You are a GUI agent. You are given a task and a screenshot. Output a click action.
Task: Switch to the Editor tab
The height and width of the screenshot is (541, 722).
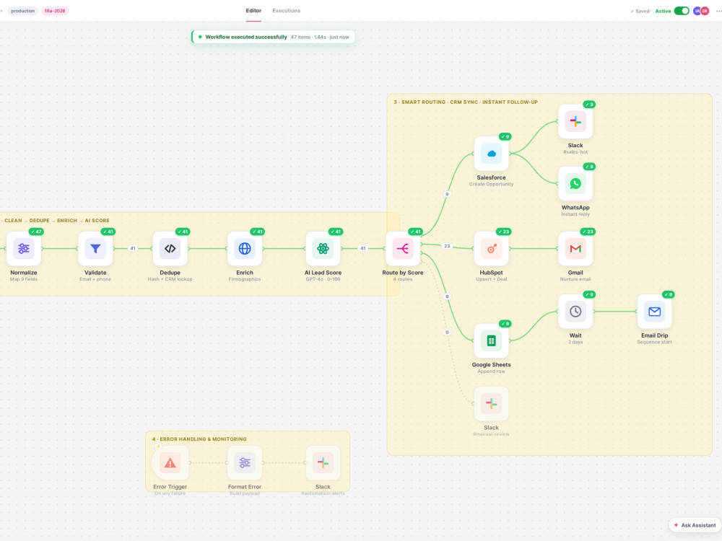pyautogui.click(x=253, y=11)
